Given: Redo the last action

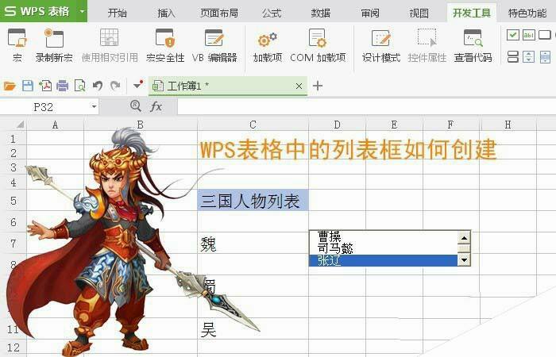Looking at the screenshot, I should pyautogui.click(x=115, y=86).
